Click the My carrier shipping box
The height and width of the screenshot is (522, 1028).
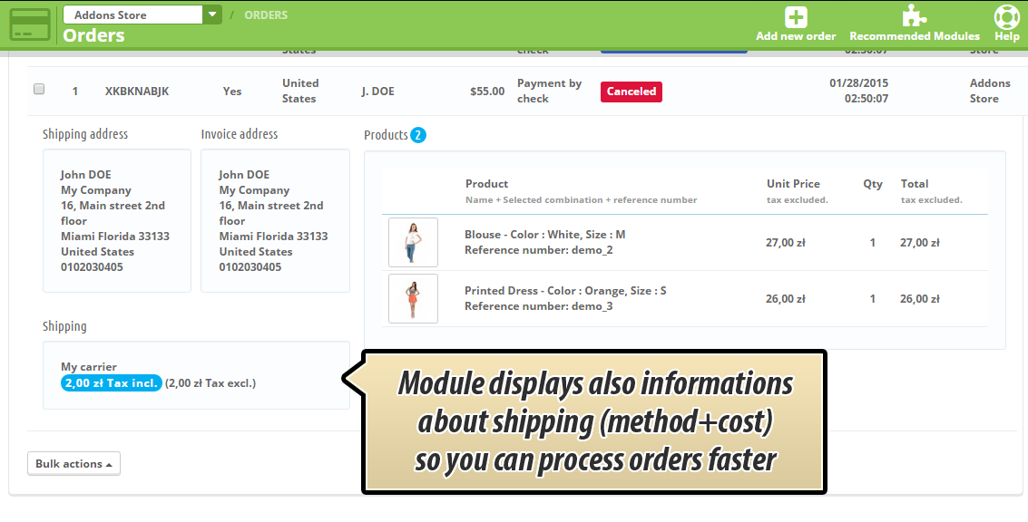point(196,374)
